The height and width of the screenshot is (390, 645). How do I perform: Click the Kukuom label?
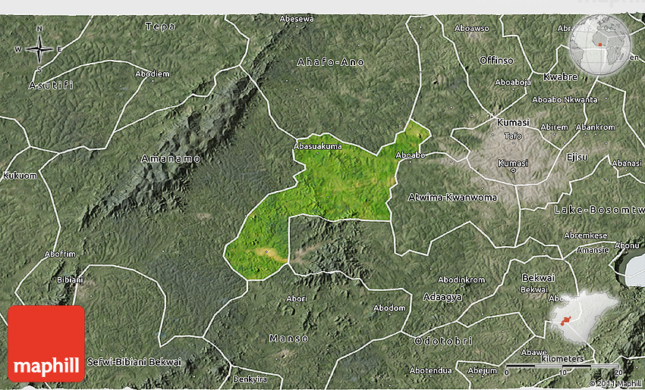click(20, 176)
